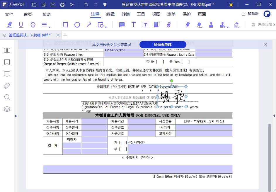Add a sticky note comment
276x192 pixels.
tap(122, 25)
